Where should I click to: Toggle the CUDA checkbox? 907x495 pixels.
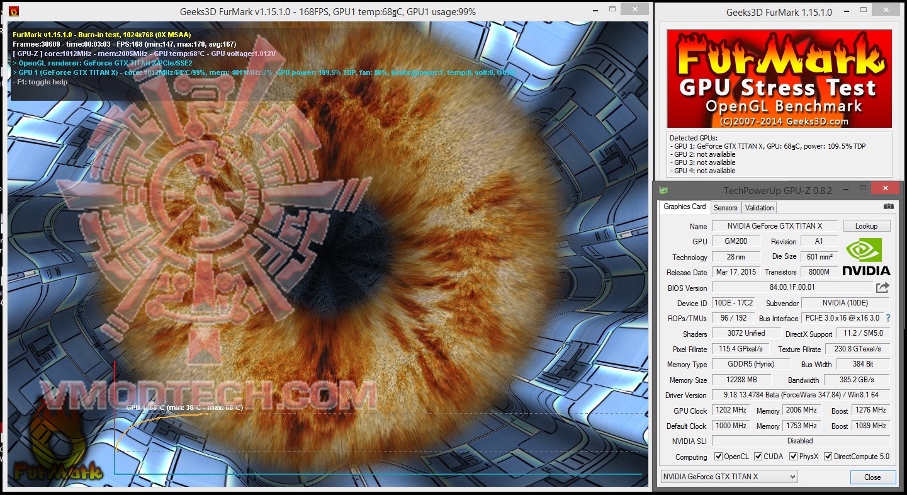758,457
